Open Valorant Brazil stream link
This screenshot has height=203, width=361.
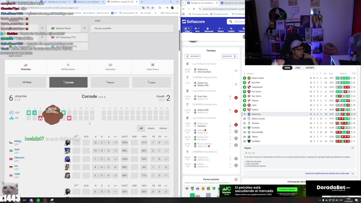pos(63,28)
